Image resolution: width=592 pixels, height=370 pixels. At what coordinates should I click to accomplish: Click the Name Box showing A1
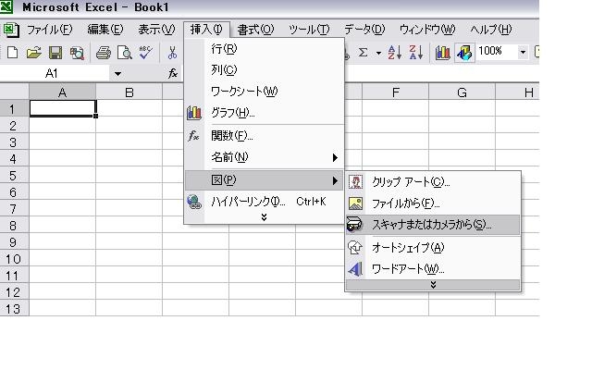pyautogui.click(x=55, y=73)
